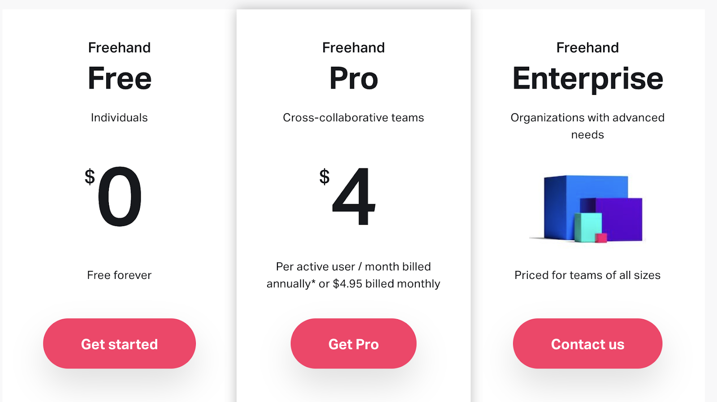Click the 'Cross-collaborative teams' subtitle

tap(353, 117)
